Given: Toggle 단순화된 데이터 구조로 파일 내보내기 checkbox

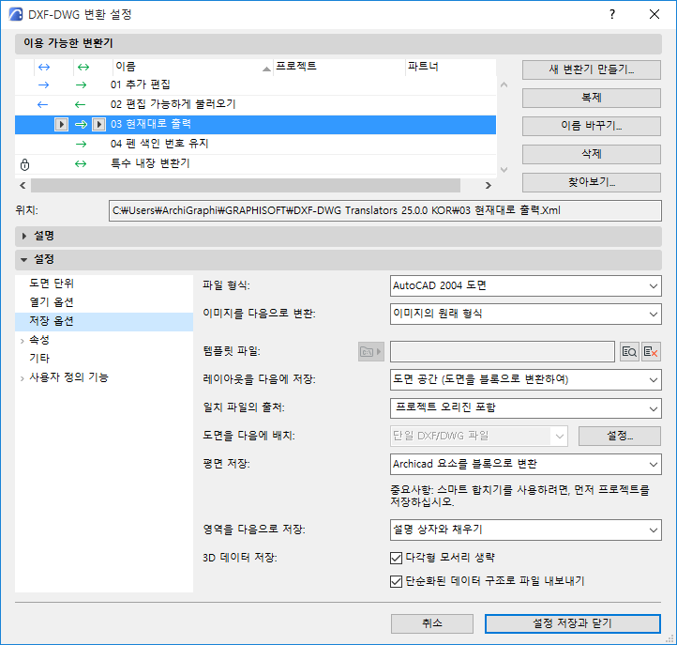Looking at the screenshot, I should [396, 581].
